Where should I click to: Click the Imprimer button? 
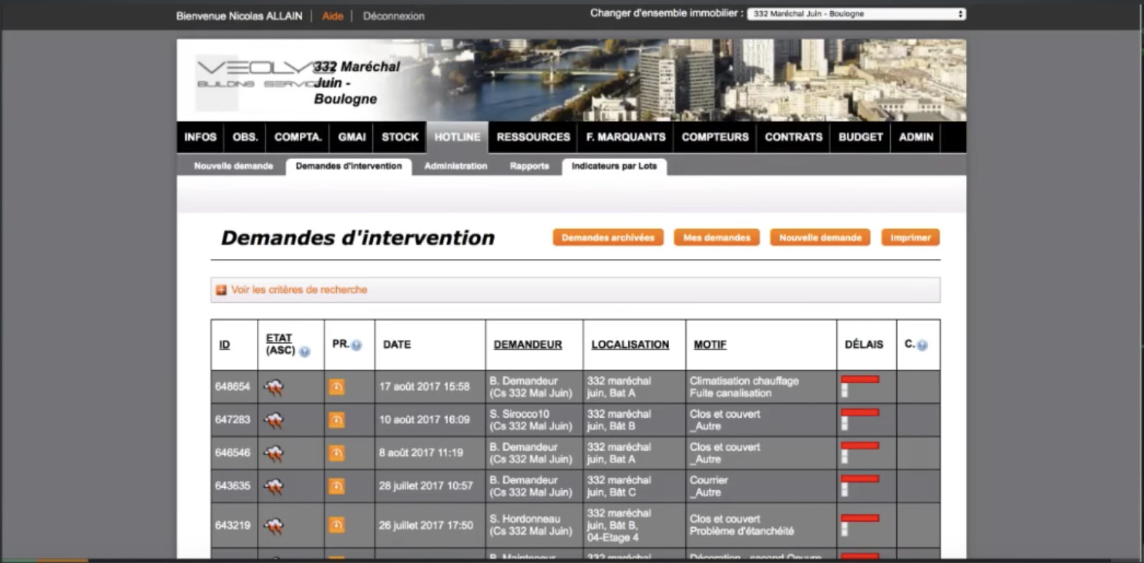[x=911, y=238]
